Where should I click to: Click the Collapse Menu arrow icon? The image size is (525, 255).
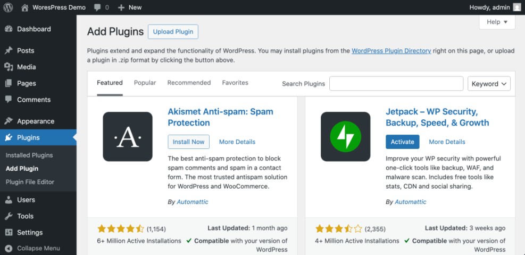[x=9, y=248]
